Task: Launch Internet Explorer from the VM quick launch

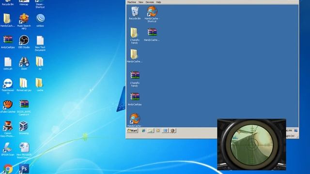Action: [x=143, y=130]
